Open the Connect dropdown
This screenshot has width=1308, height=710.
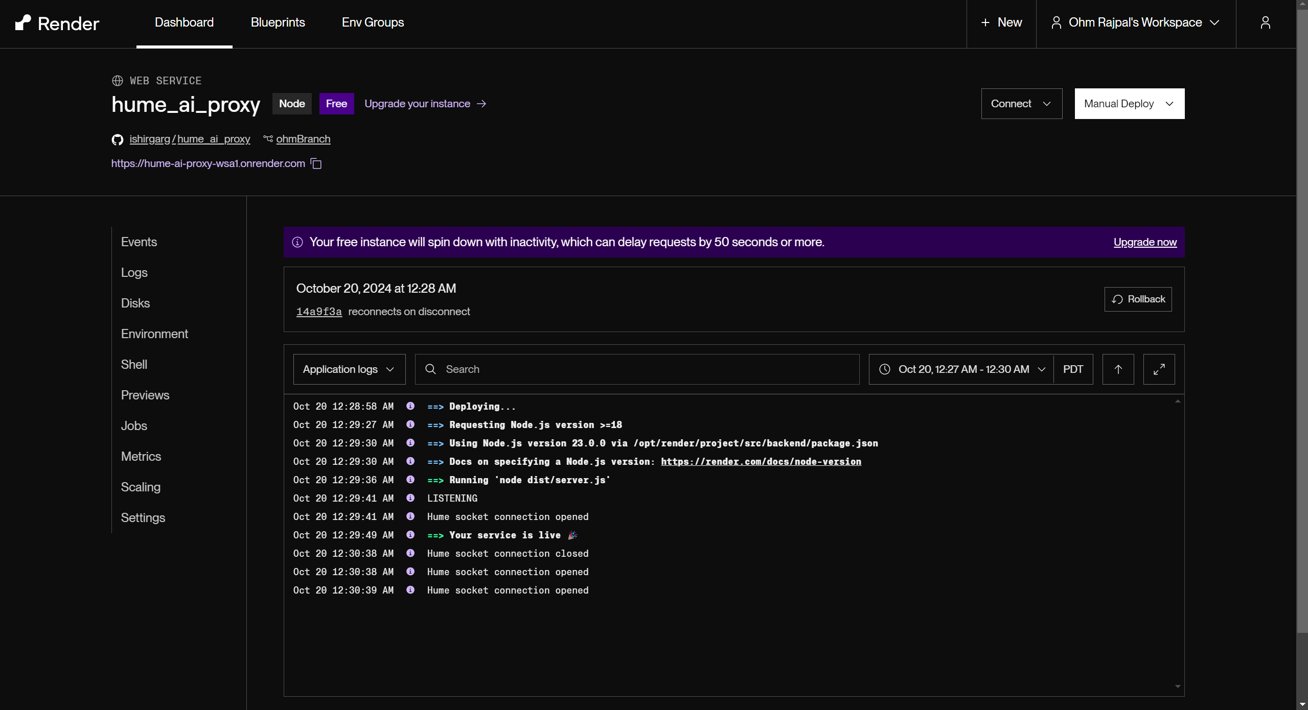pos(1021,104)
